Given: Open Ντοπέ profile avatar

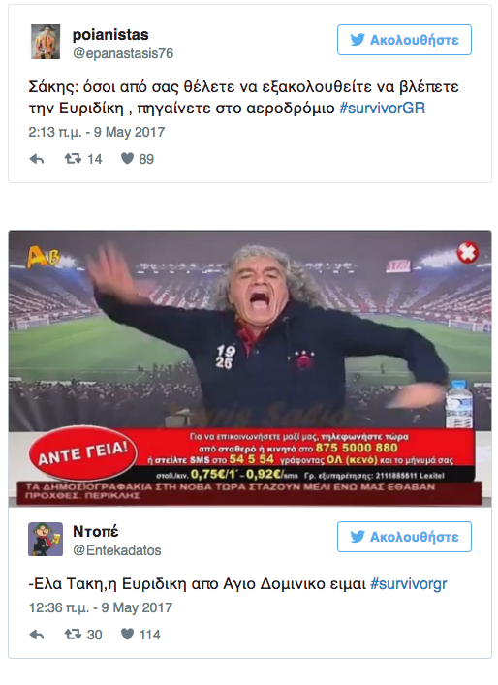Looking at the screenshot, I should (46, 539).
